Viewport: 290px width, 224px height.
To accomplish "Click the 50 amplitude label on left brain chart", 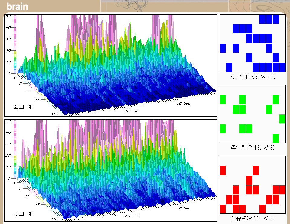I will [8, 16].
